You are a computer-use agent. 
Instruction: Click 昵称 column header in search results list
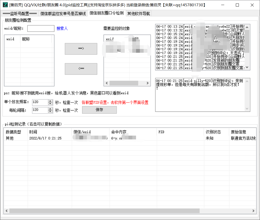[x=36, y=39]
